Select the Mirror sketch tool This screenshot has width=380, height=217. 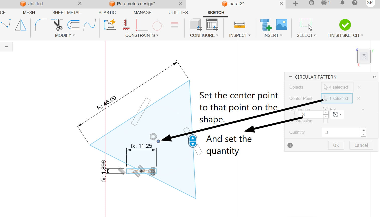pyautogui.click(x=21, y=25)
